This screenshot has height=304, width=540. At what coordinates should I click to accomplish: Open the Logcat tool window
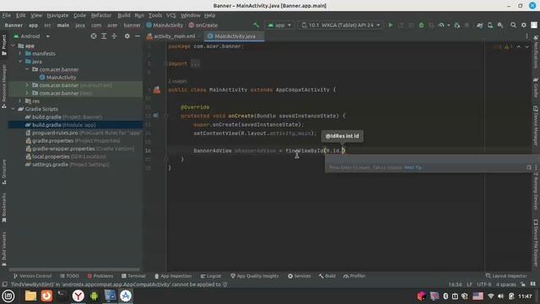click(211, 276)
